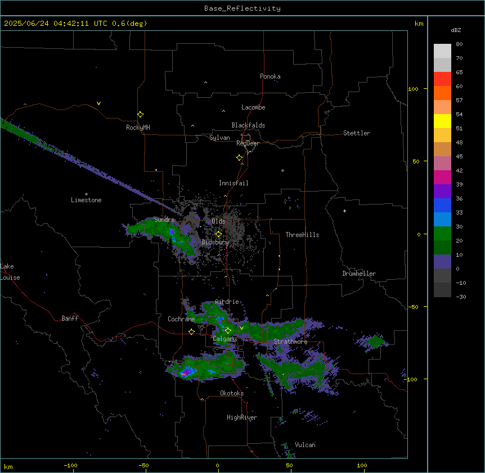Screen dimensions: 485x473
Task: Click the -100 tick on the bottom axis
Action: [x=70, y=465]
